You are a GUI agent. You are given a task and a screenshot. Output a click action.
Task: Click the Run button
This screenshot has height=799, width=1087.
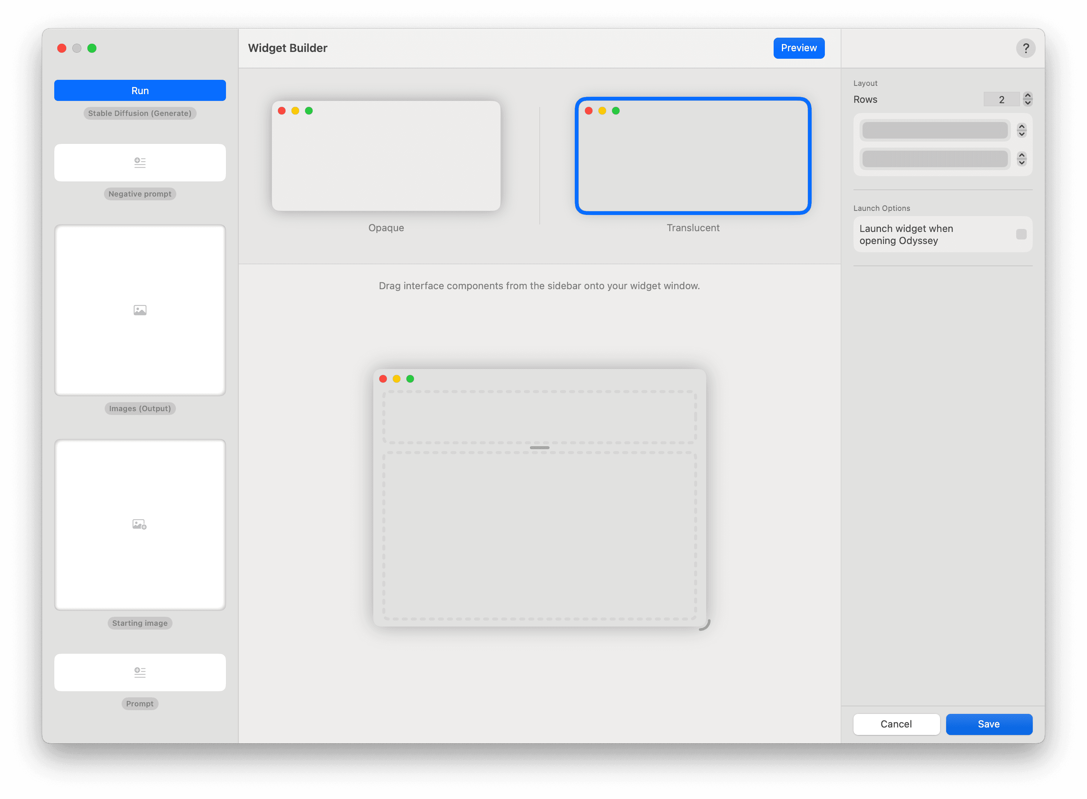(x=140, y=90)
